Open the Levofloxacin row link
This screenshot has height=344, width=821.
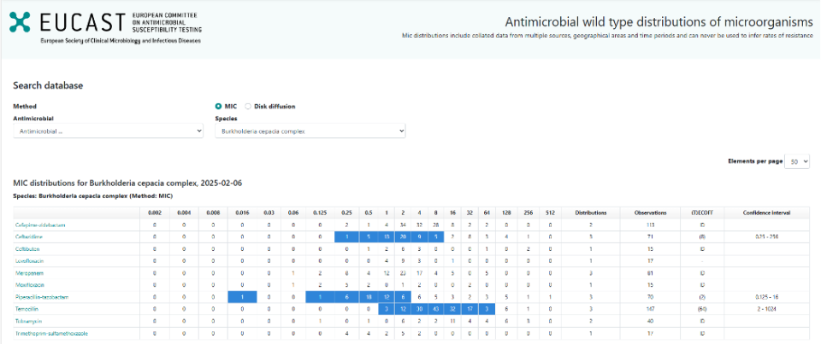pyautogui.click(x=30, y=260)
